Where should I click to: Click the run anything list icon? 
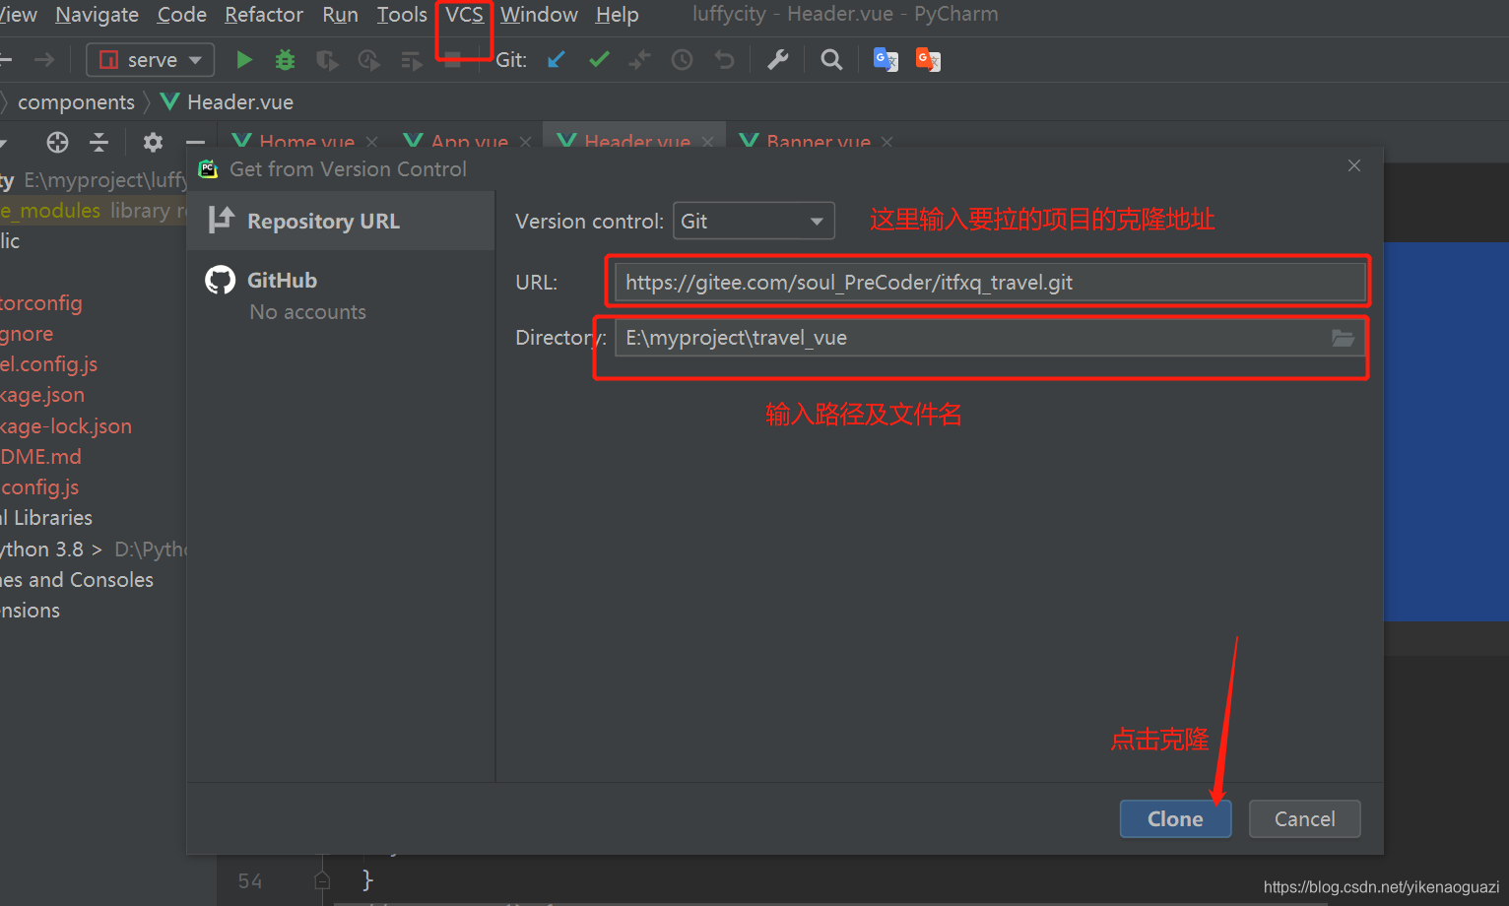click(x=412, y=61)
